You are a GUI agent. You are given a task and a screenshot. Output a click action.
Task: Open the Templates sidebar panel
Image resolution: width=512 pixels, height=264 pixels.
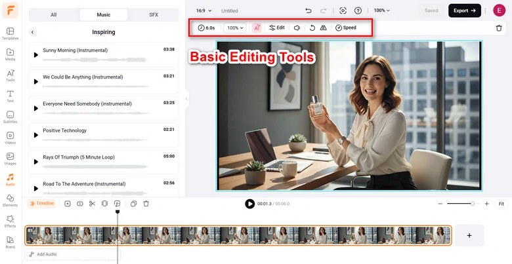pos(10,33)
